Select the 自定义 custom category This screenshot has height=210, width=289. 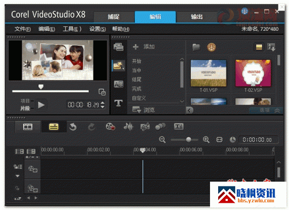pyautogui.click(x=139, y=98)
